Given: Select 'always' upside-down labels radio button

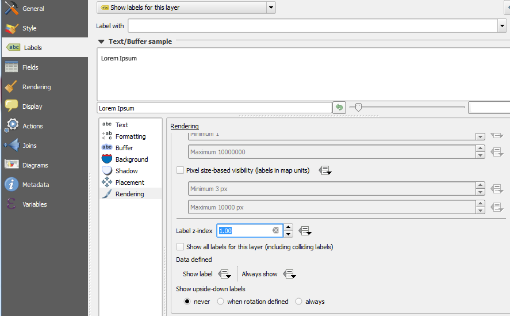Looking at the screenshot, I should [298, 302].
